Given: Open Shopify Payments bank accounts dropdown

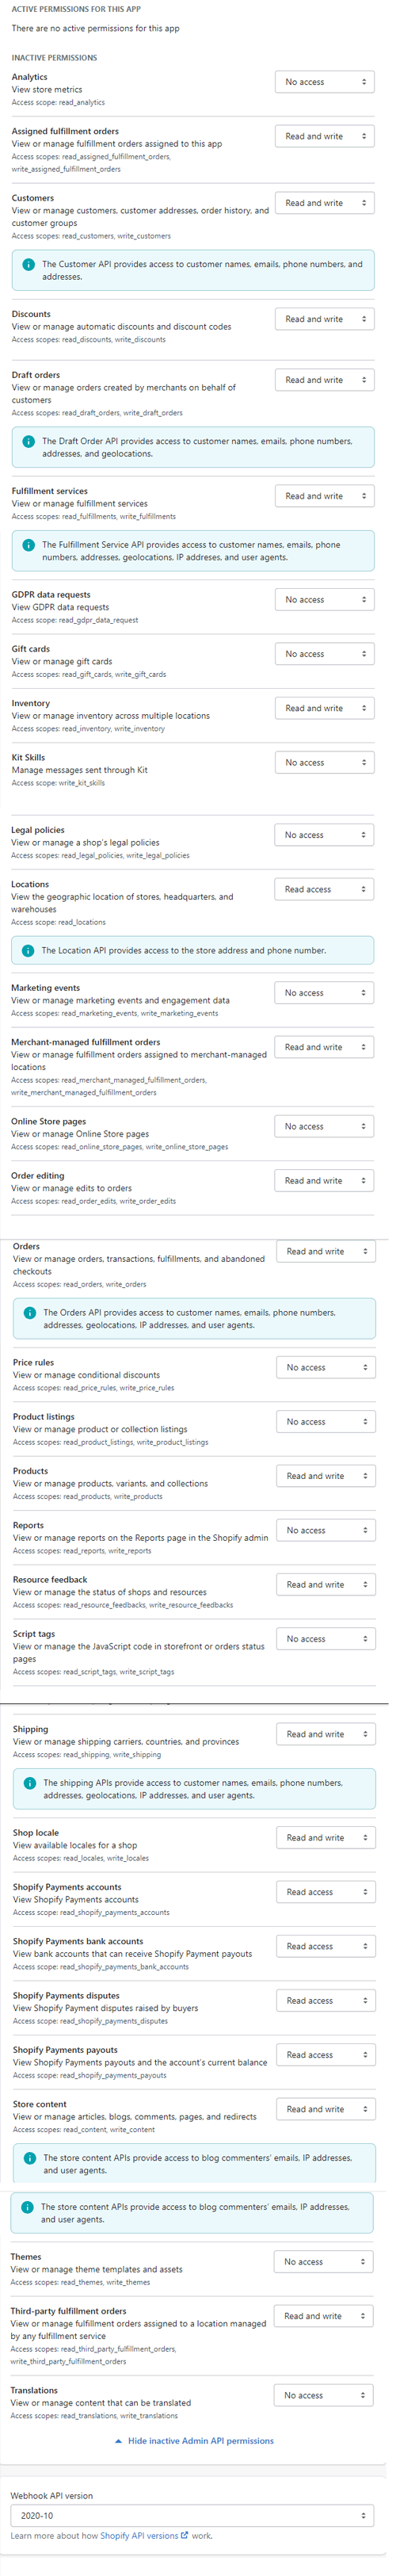Looking at the screenshot, I should 326,1946.
